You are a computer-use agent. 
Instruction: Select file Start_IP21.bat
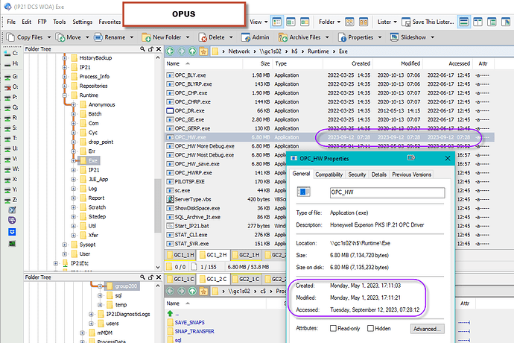coord(191,226)
